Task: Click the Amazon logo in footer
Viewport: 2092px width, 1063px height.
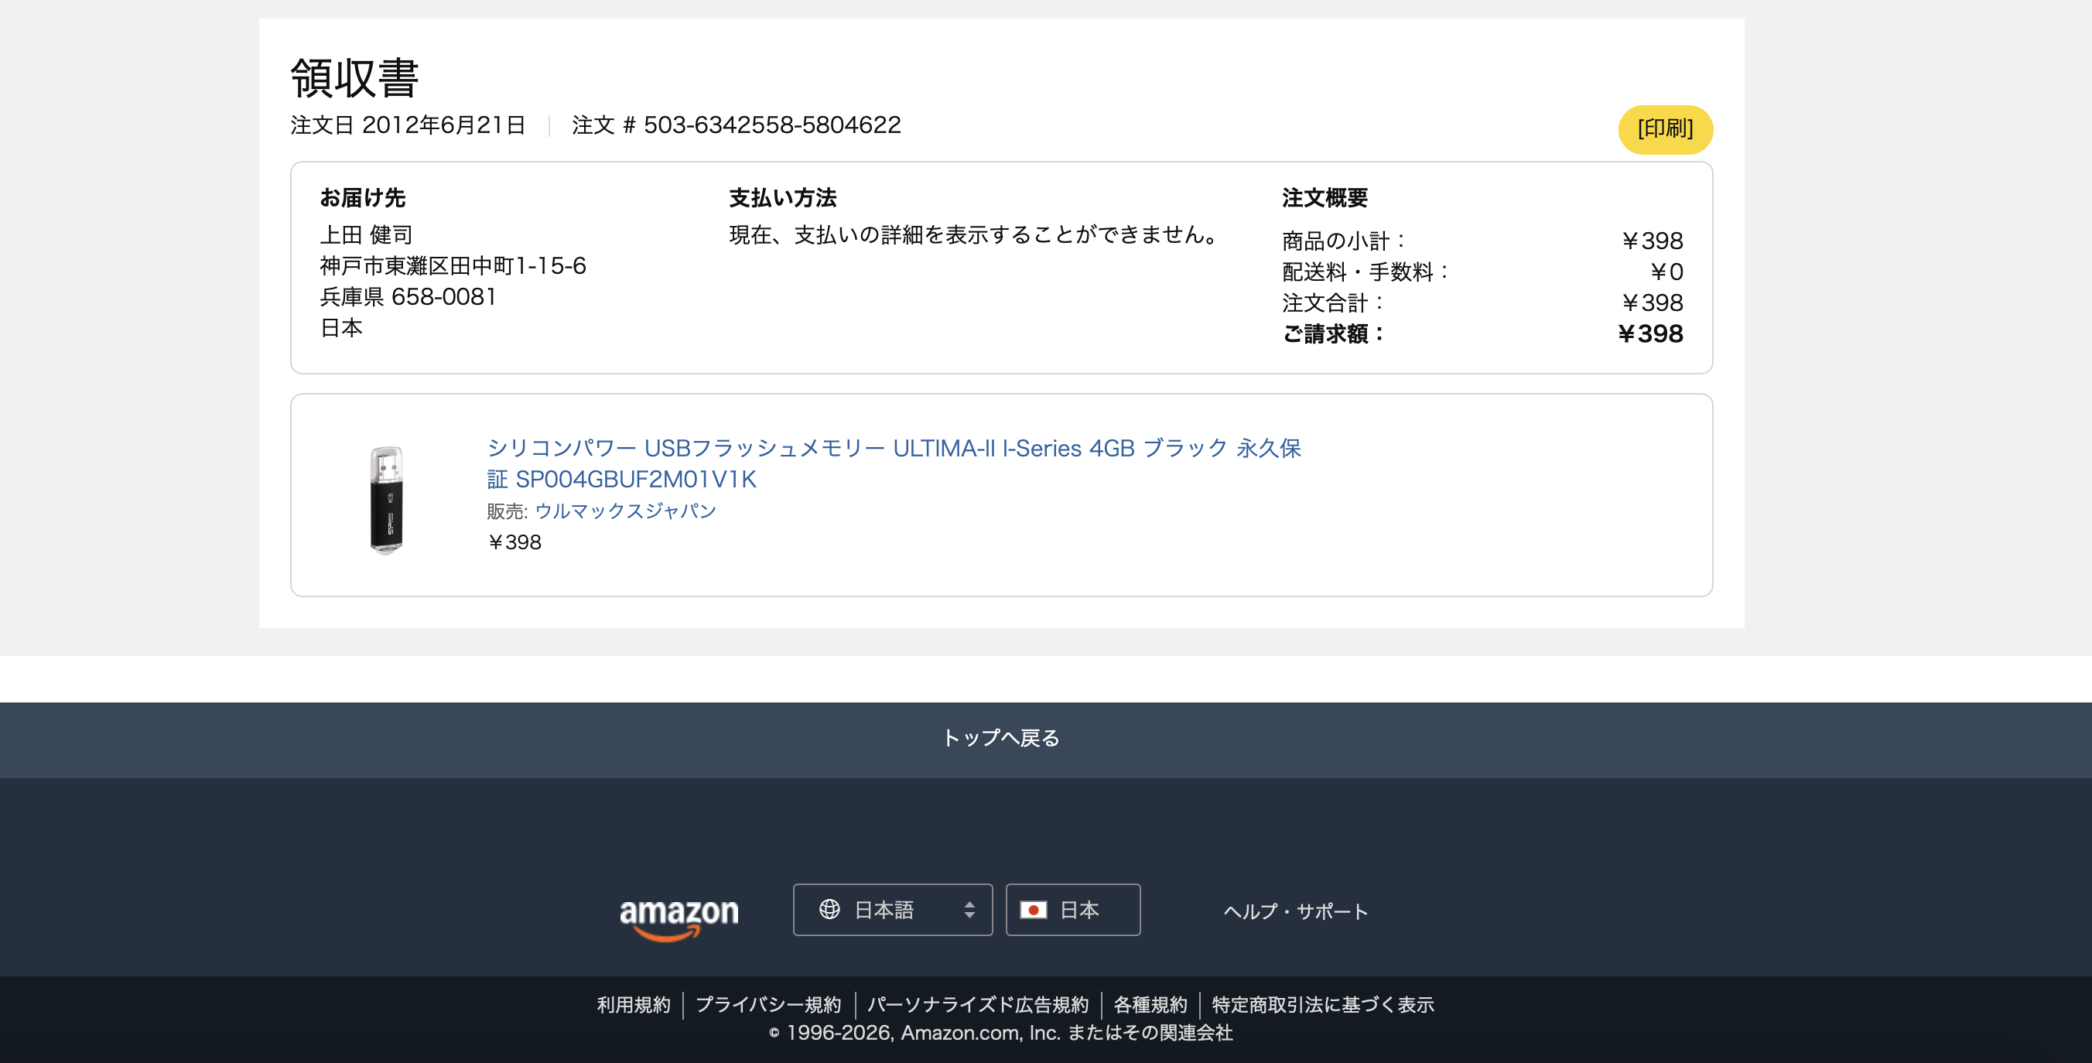Action: pos(679,917)
